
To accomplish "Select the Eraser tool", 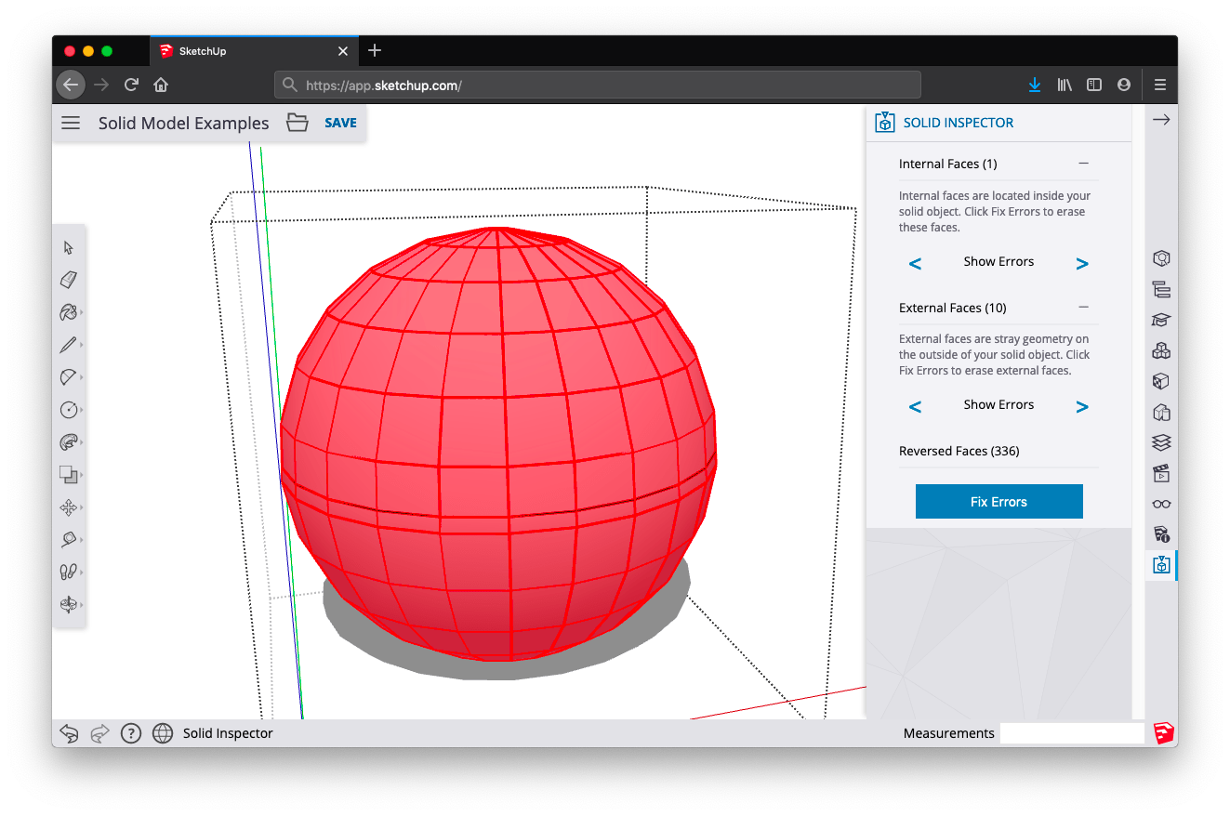I will pyautogui.click(x=68, y=280).
